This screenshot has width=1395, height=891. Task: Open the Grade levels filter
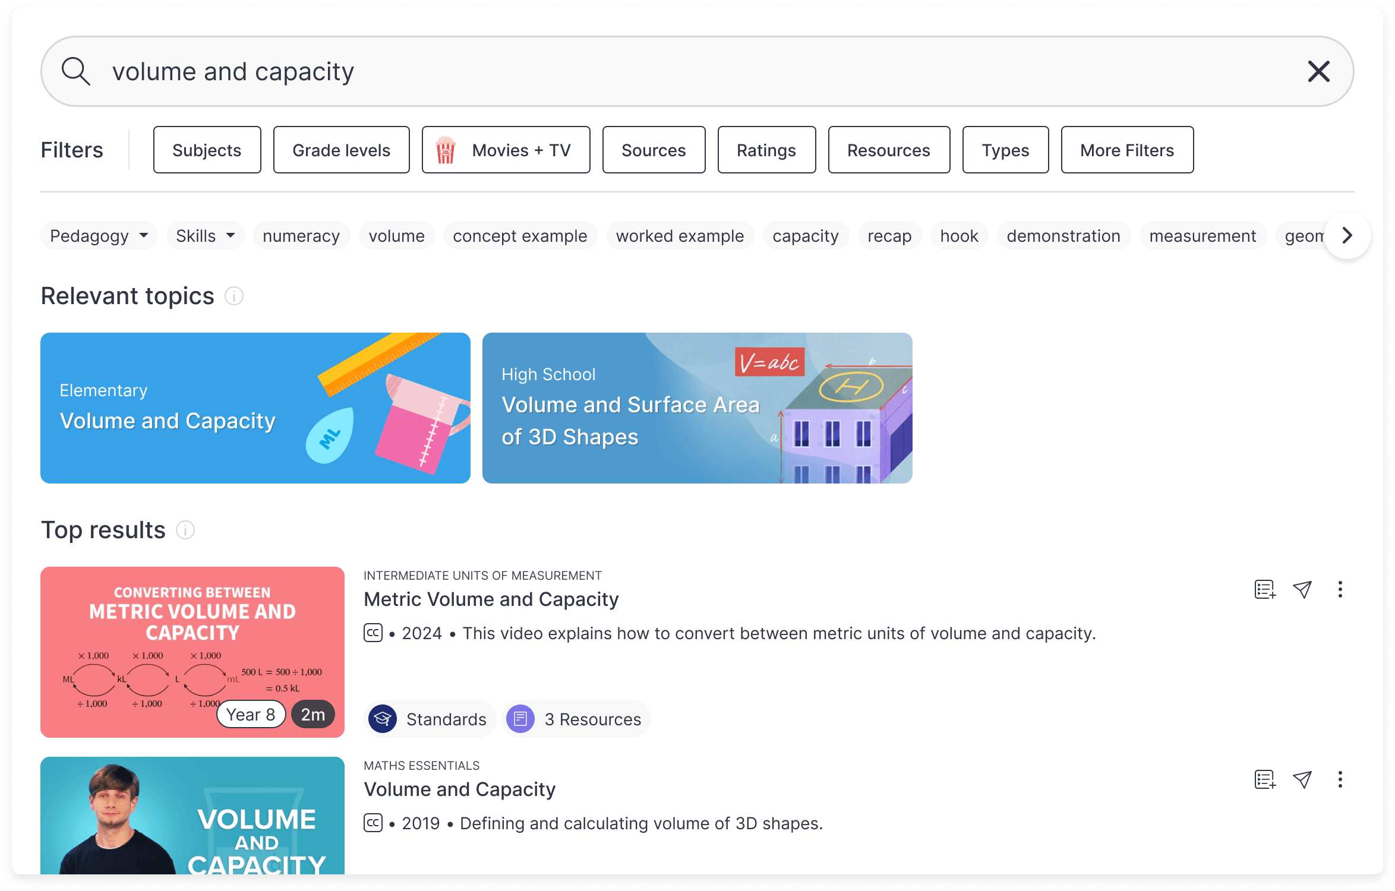click(x=341, y=150)
